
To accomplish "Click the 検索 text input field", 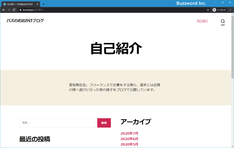I will [58, 123].
